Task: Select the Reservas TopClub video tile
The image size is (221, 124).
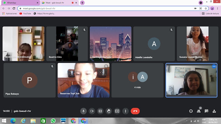Action: (84, 80)
